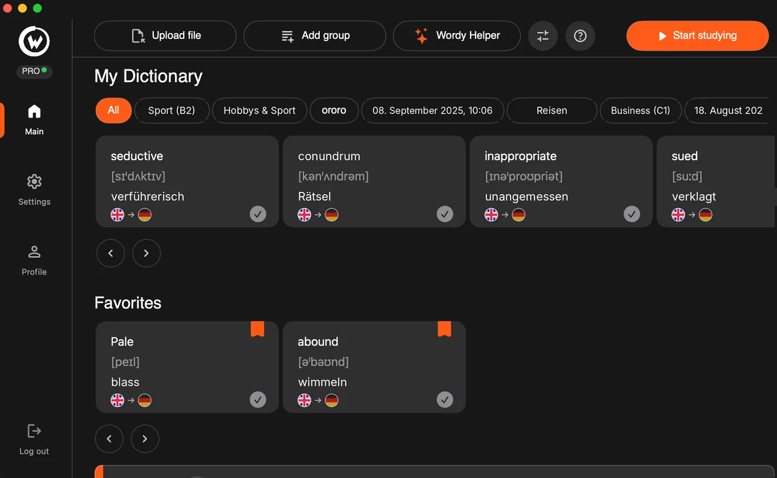Open the filter sliders options
777x478 pixels.
click(543, 36)
